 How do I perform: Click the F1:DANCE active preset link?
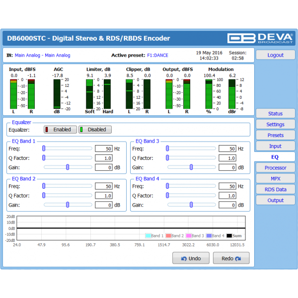157,55
